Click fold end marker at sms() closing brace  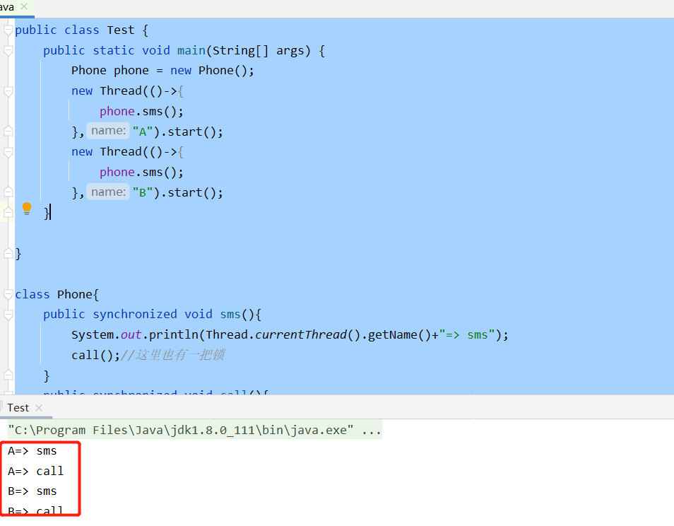point(8,375)
